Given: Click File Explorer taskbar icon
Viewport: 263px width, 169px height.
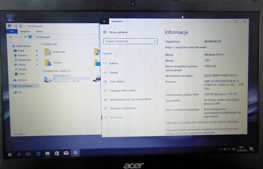Looking at the screenshot, I should point(47,154).
